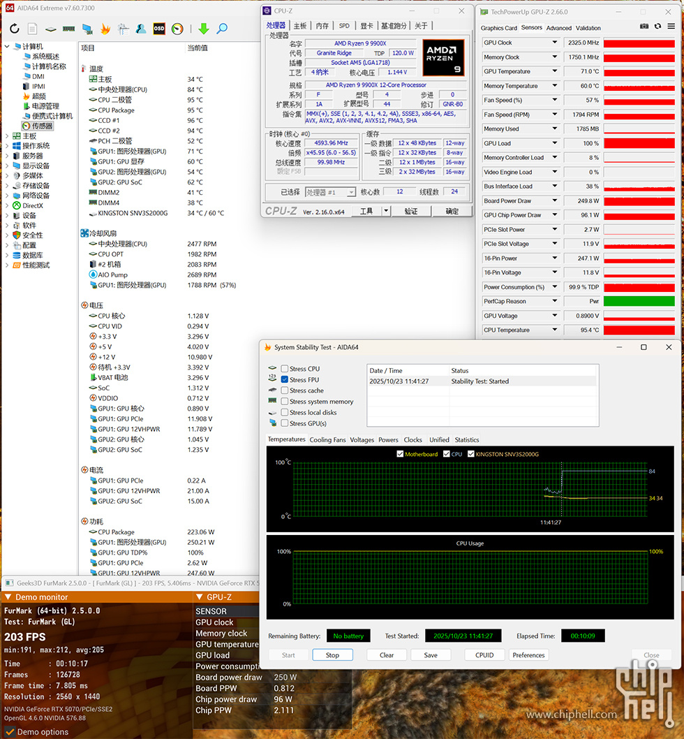Screen dimensions: 684x739
Task: Click the AIDA64 refresh toolbar icon
Action: 14,29
